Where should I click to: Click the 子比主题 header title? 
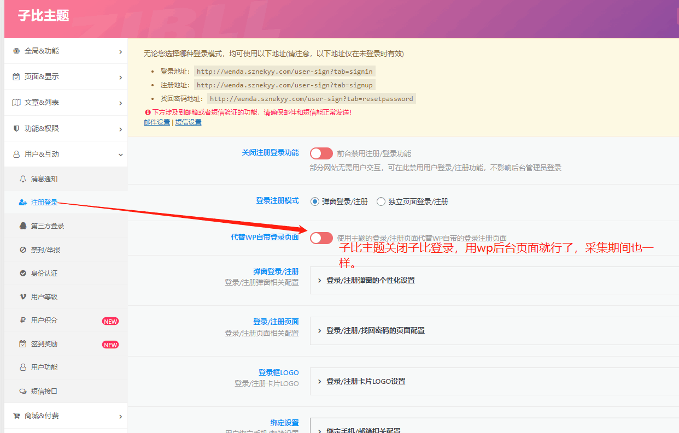pos(43,16)
